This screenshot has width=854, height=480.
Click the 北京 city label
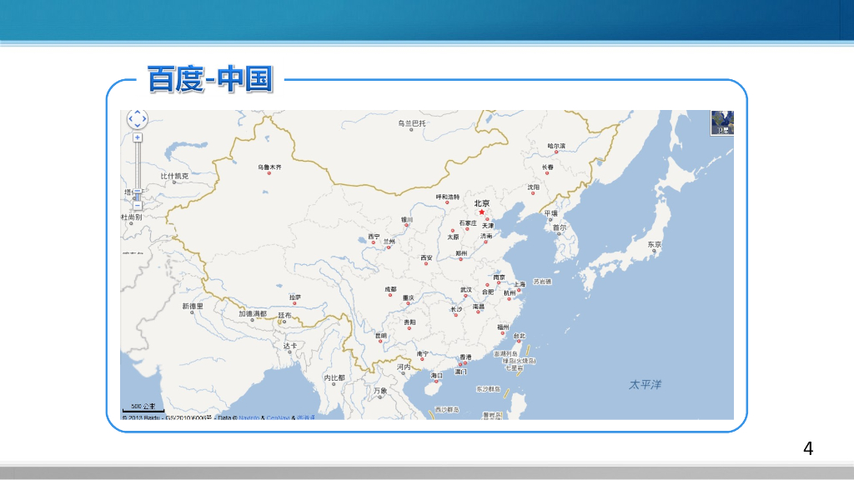click(481, 203)
